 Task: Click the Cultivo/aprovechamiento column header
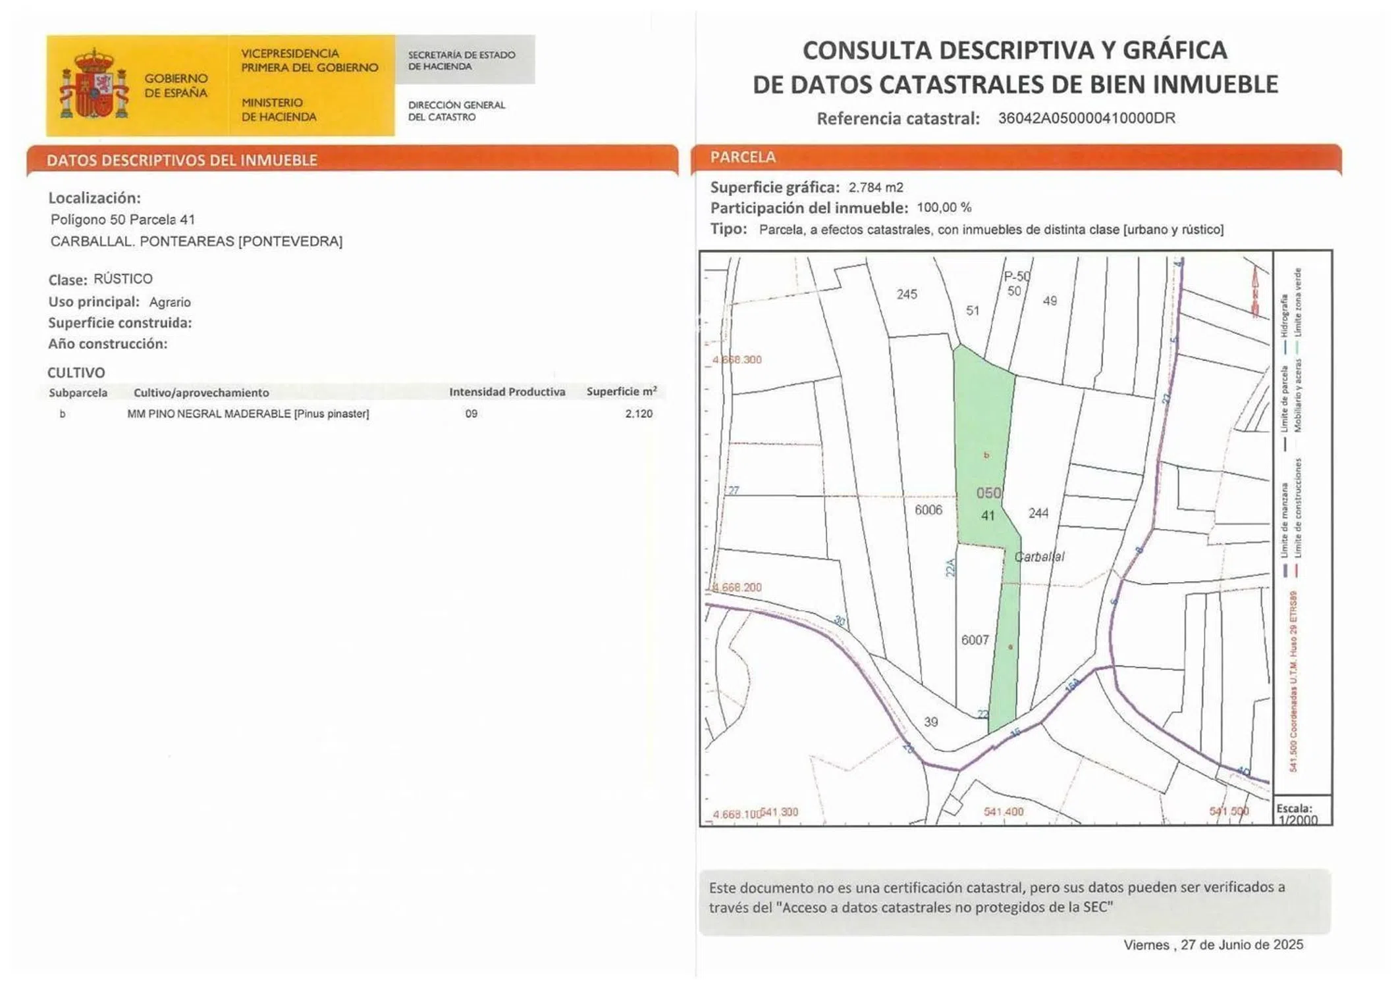[x=201, y=393]
